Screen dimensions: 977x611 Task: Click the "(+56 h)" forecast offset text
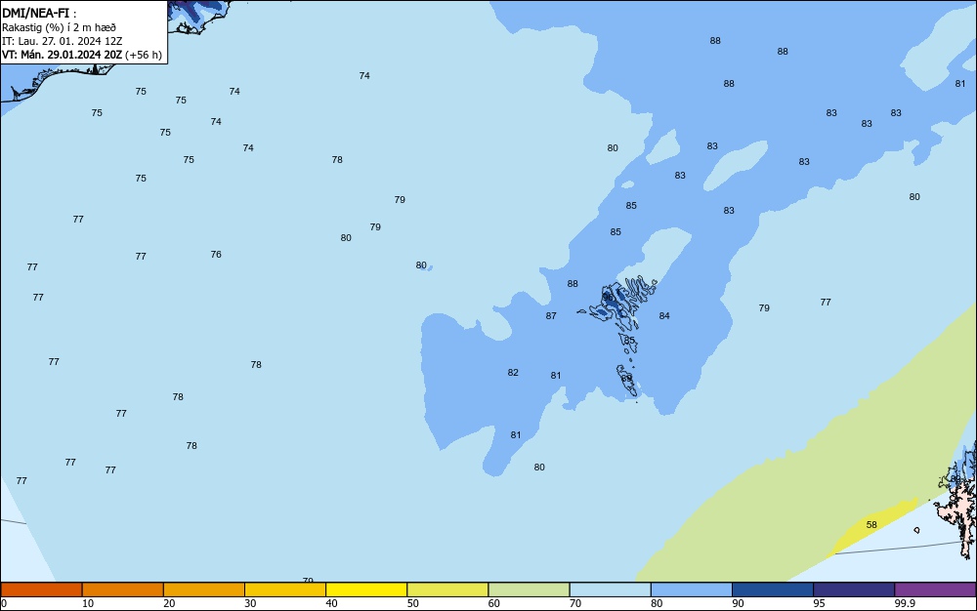click(144, 55)
